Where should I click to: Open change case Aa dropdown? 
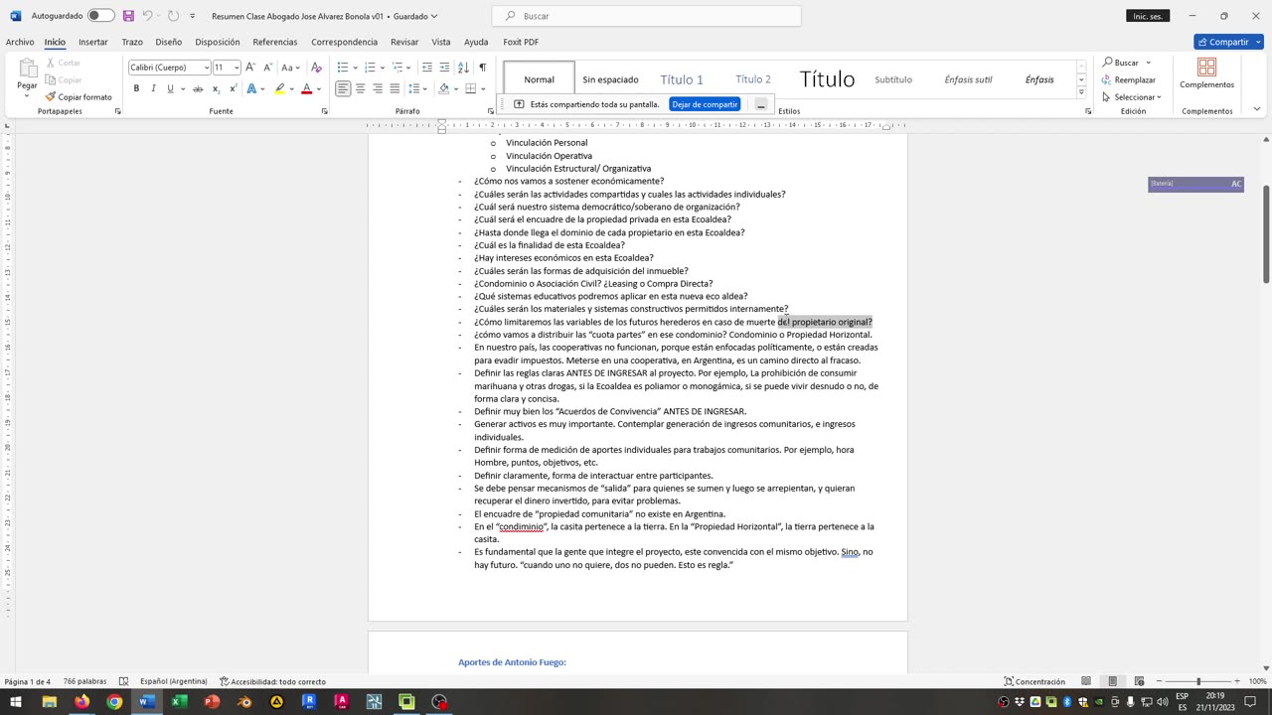point(290,67)
